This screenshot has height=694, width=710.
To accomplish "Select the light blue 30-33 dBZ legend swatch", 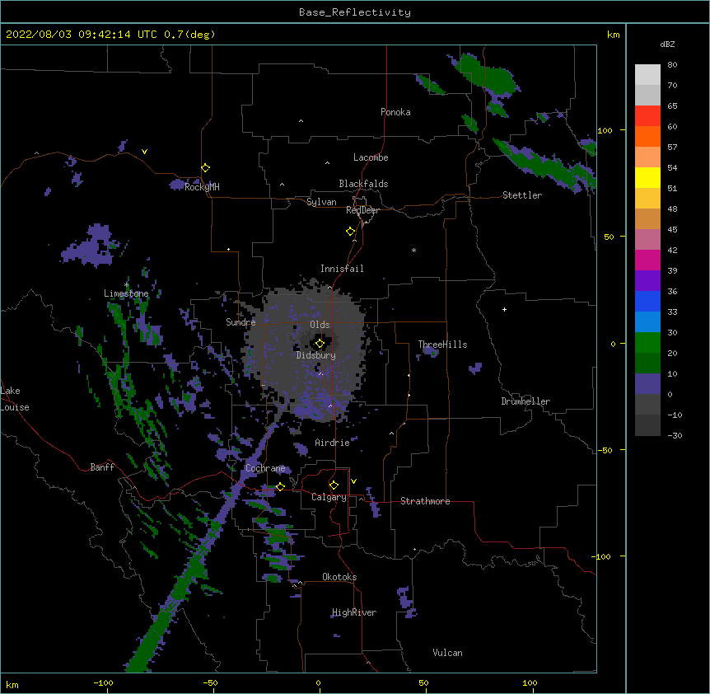I will coord(647,322).
